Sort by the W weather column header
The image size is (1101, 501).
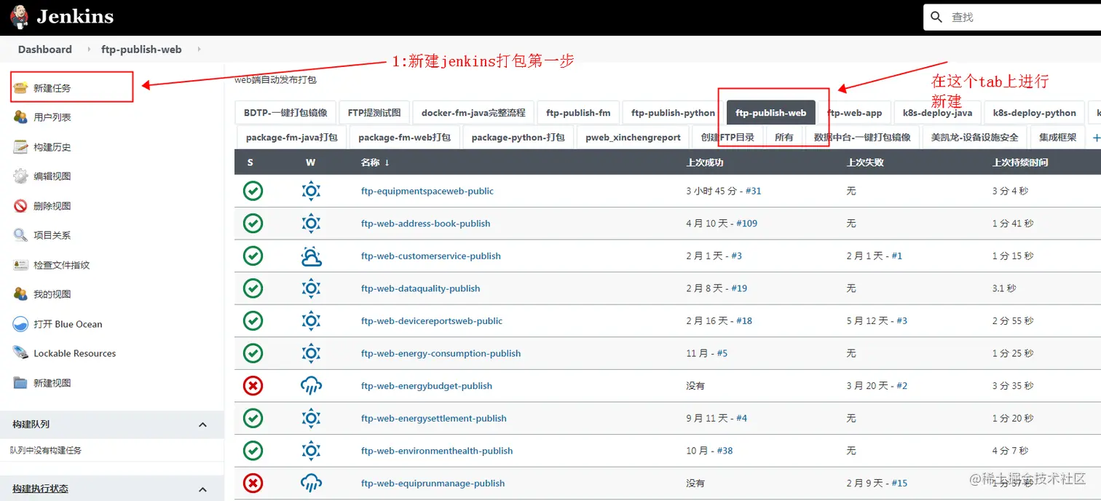click(x=311, y=162)
